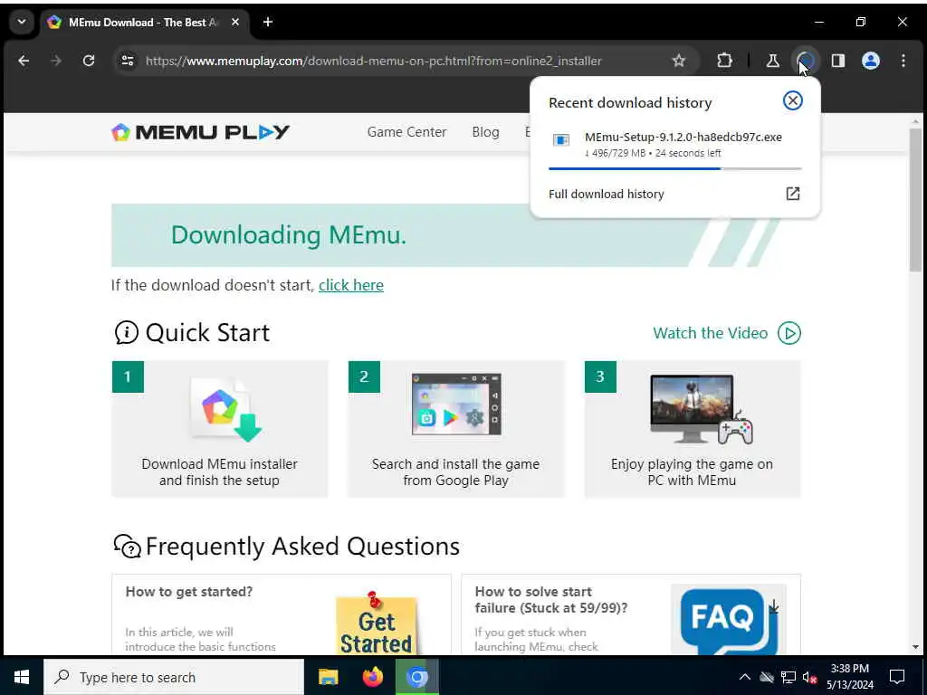
Task: Open the Blog menu item
Action: [x=485, y=132]
